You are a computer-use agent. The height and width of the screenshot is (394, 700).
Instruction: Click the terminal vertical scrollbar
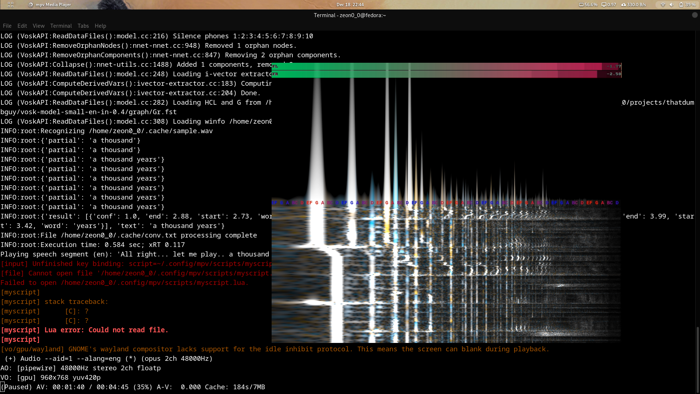697,359
